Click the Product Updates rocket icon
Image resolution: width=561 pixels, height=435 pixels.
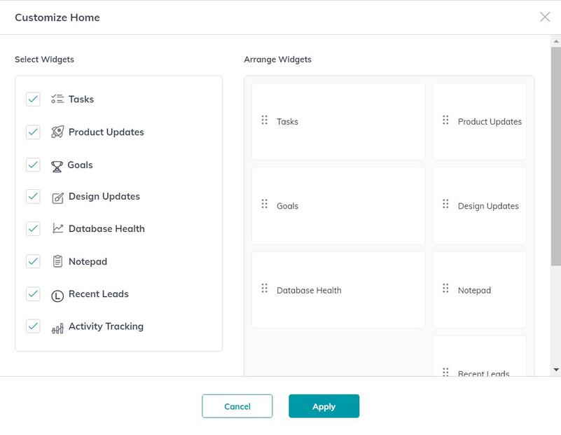click(57, 132)
